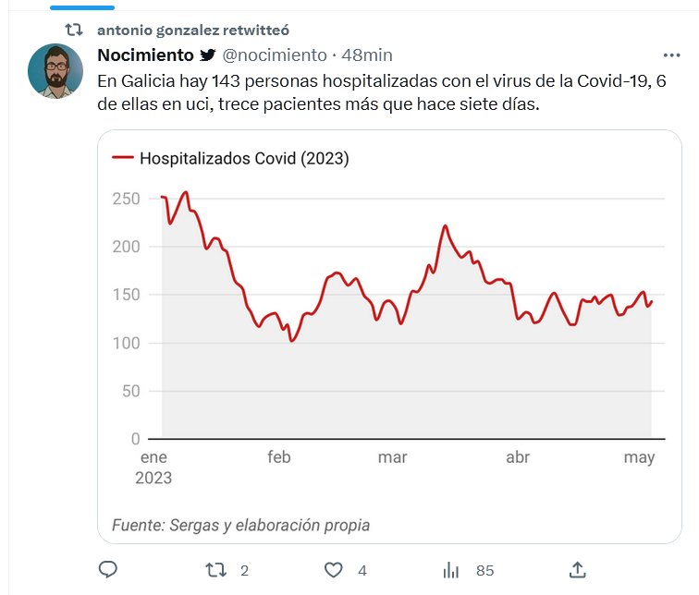Click the retweet count of 2
699x595 pixels.
(244, 571)
